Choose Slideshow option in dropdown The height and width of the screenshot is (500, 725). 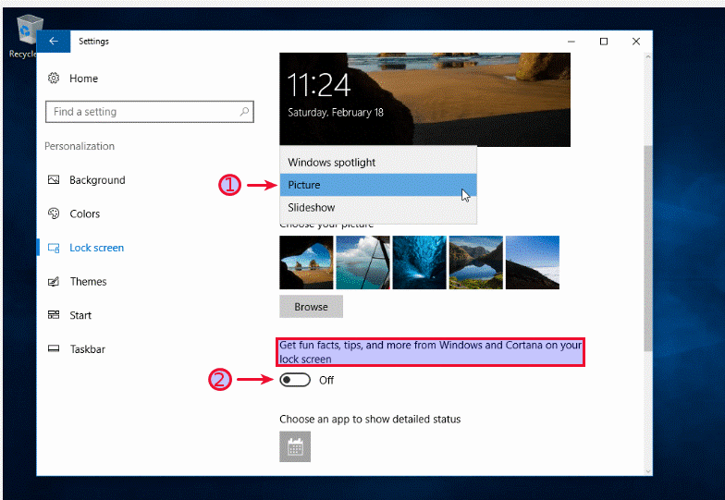[x=378, y=207]
